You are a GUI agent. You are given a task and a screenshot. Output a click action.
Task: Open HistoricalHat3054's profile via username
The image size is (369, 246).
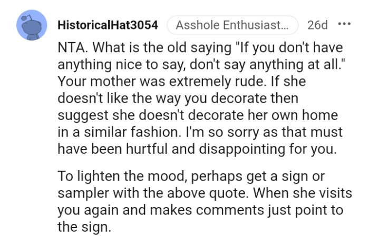tap(107, 25)
